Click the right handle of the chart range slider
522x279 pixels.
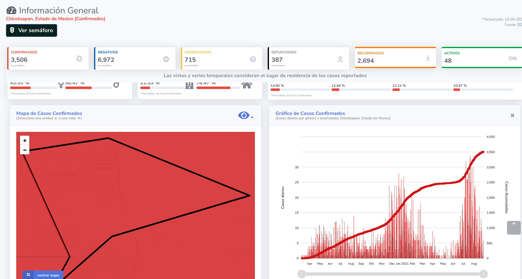tap(484, 274)
